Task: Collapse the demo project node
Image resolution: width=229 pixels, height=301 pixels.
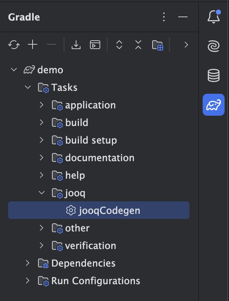Action: pos(14,70)
